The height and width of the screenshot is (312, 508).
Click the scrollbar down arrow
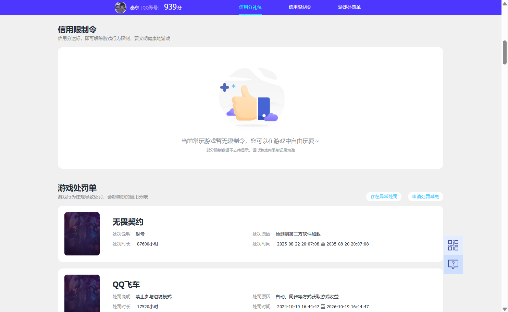pos(505,309)
